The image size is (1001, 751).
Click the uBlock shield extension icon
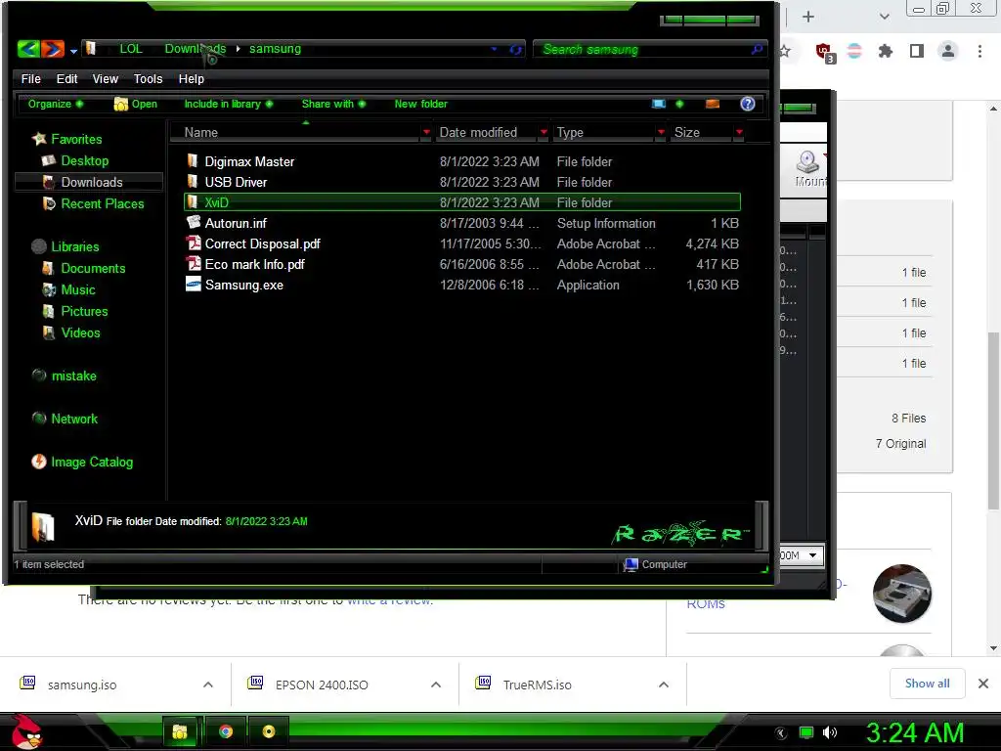click(x=825, y=53)
